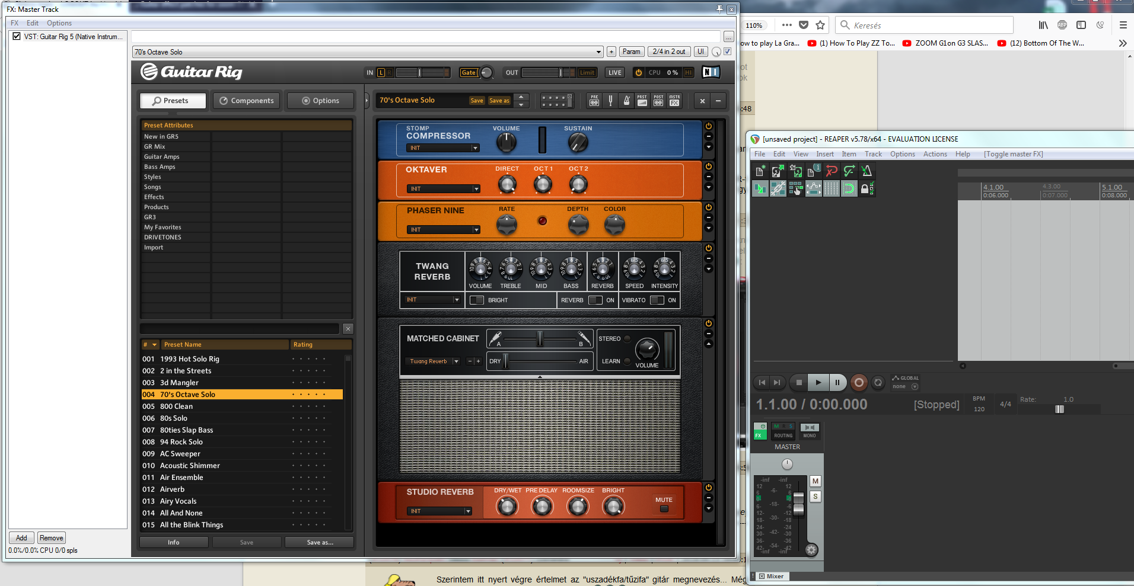Show the PRST preset volume module

[x=642, y=101]
